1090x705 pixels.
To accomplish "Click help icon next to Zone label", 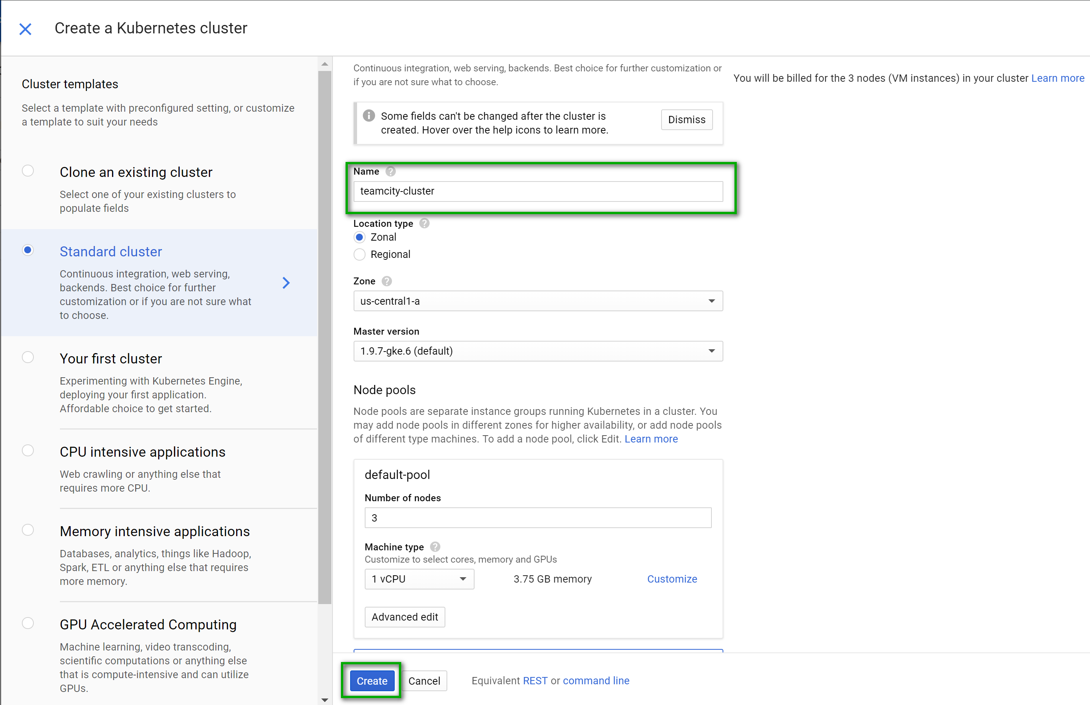I will (x=387, y=281).
